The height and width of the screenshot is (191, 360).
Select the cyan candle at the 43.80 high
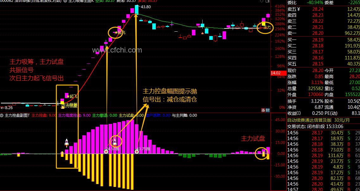coord(136,10)
